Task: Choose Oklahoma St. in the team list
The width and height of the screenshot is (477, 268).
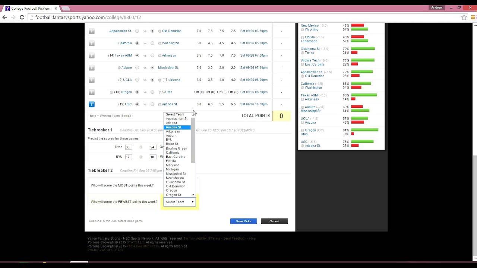Action: 177,182
